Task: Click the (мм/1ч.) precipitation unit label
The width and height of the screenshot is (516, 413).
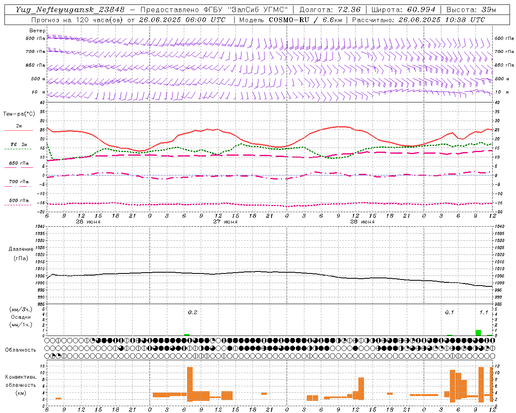Action: coord(21,325)
